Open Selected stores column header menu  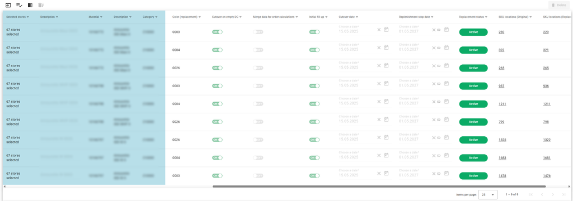click(x=28, y=17)
